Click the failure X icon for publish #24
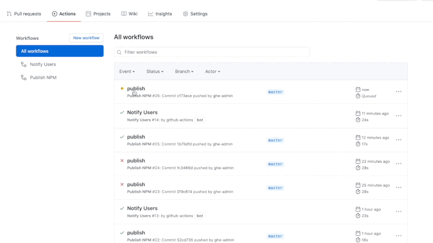 pyautogui.click(x=122, y=160)
